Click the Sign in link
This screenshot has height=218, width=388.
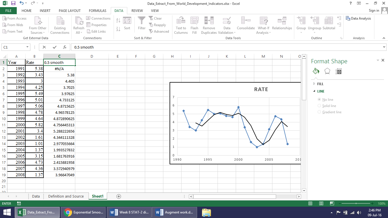click(374, 11)
